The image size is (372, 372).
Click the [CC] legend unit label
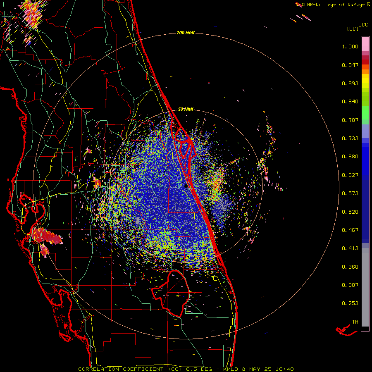tap(353, 29)
